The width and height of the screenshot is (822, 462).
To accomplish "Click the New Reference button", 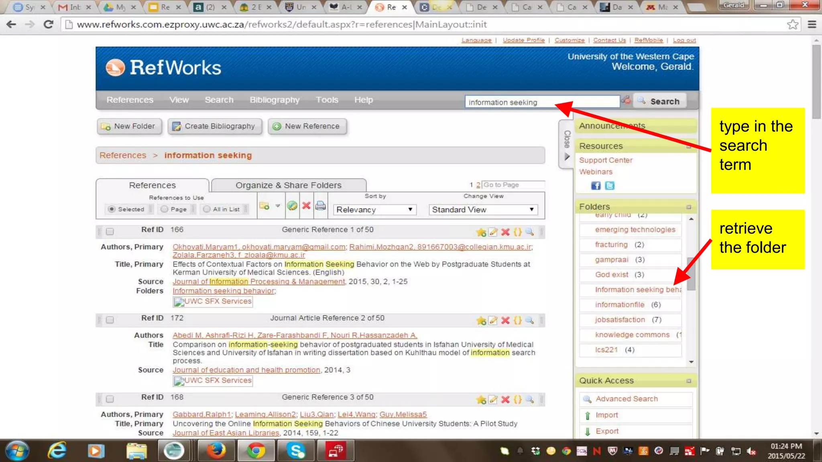I will (x=307, y=126).
